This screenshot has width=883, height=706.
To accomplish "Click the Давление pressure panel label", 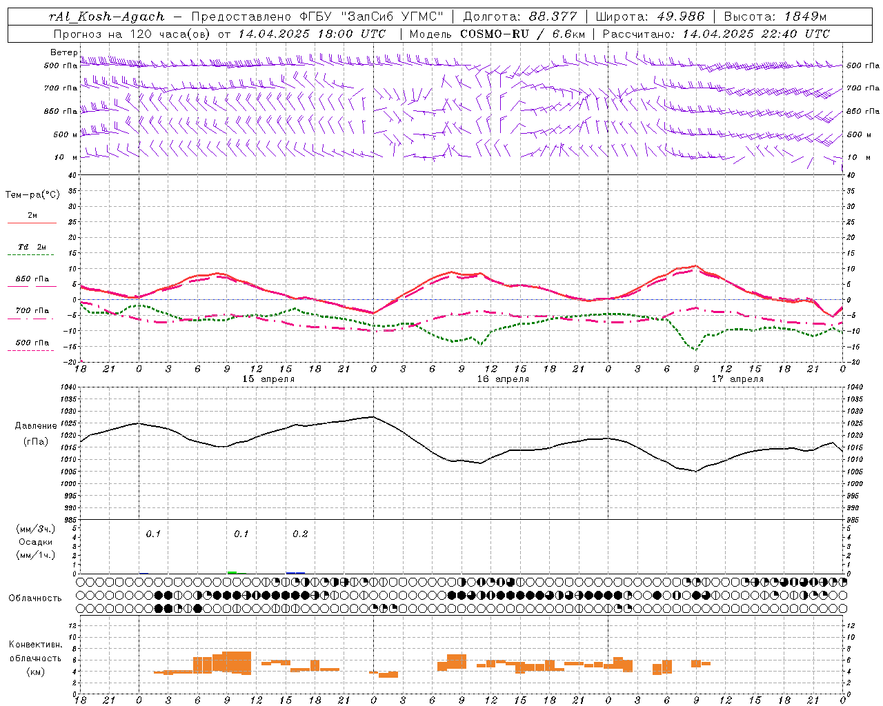I will [x=36, y=426].
